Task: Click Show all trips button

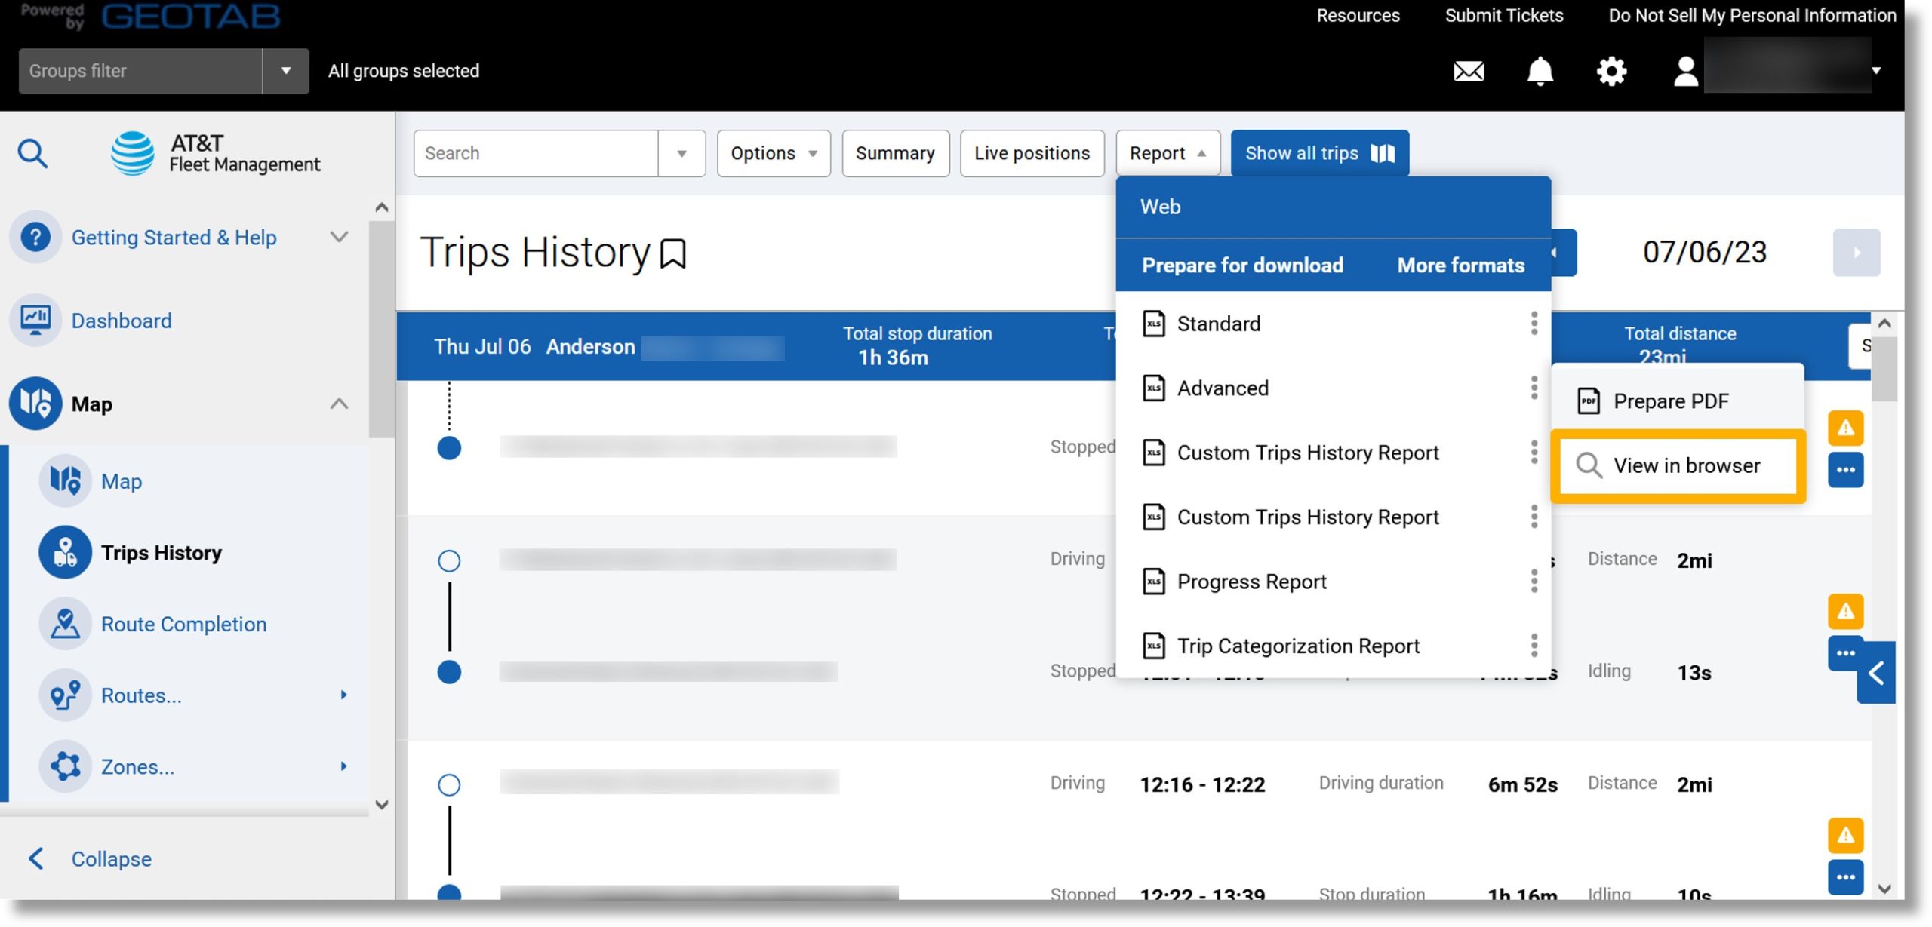Action: click(x=1319, y=153)
